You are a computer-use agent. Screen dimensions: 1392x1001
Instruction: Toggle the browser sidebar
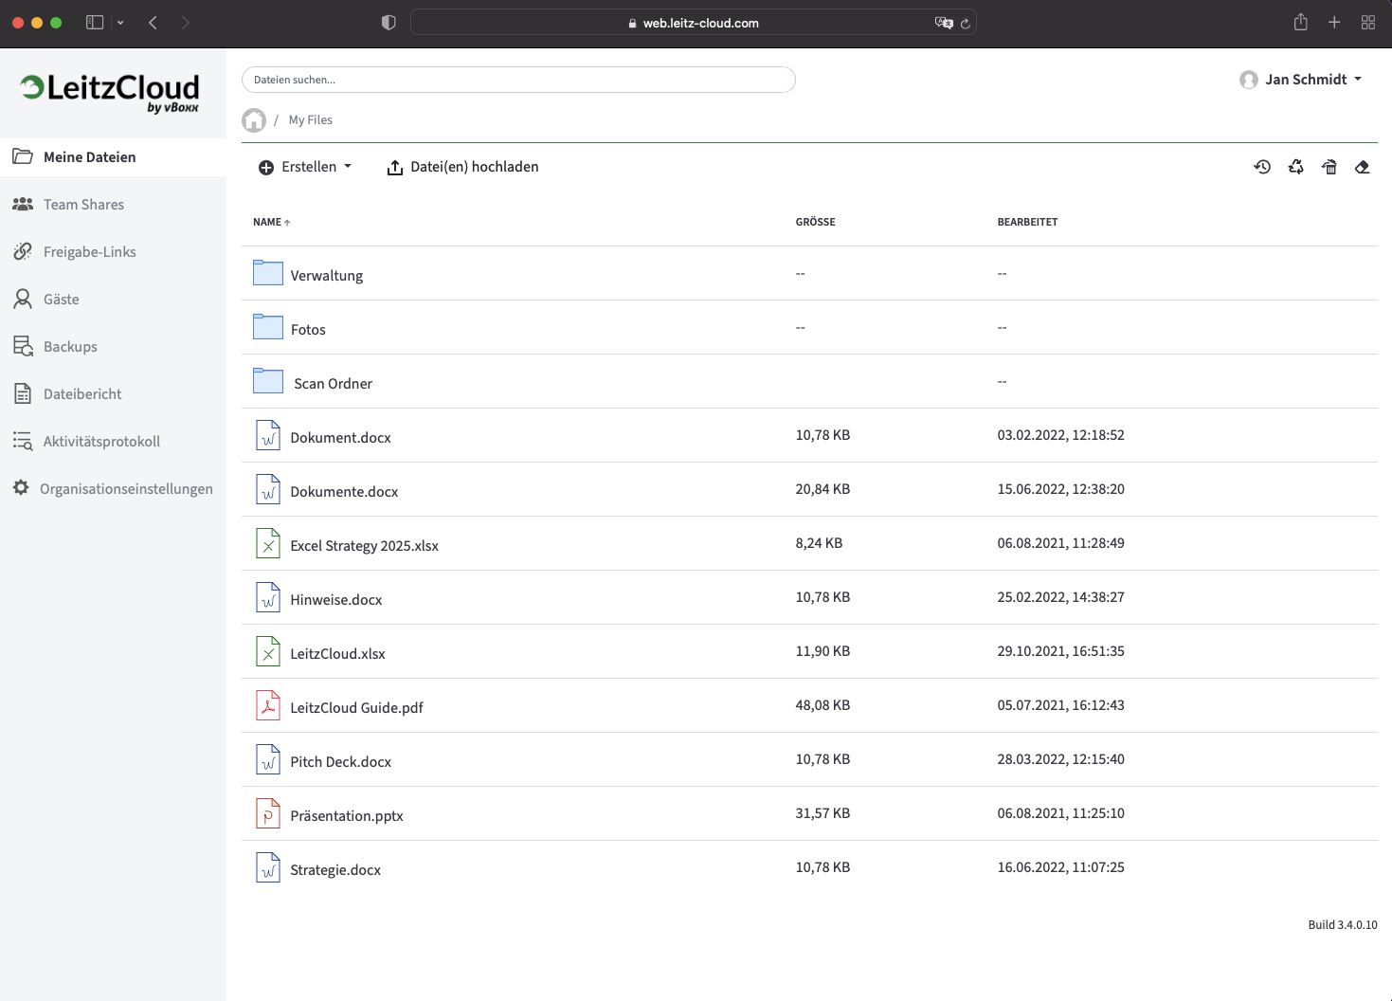[95, 23]
